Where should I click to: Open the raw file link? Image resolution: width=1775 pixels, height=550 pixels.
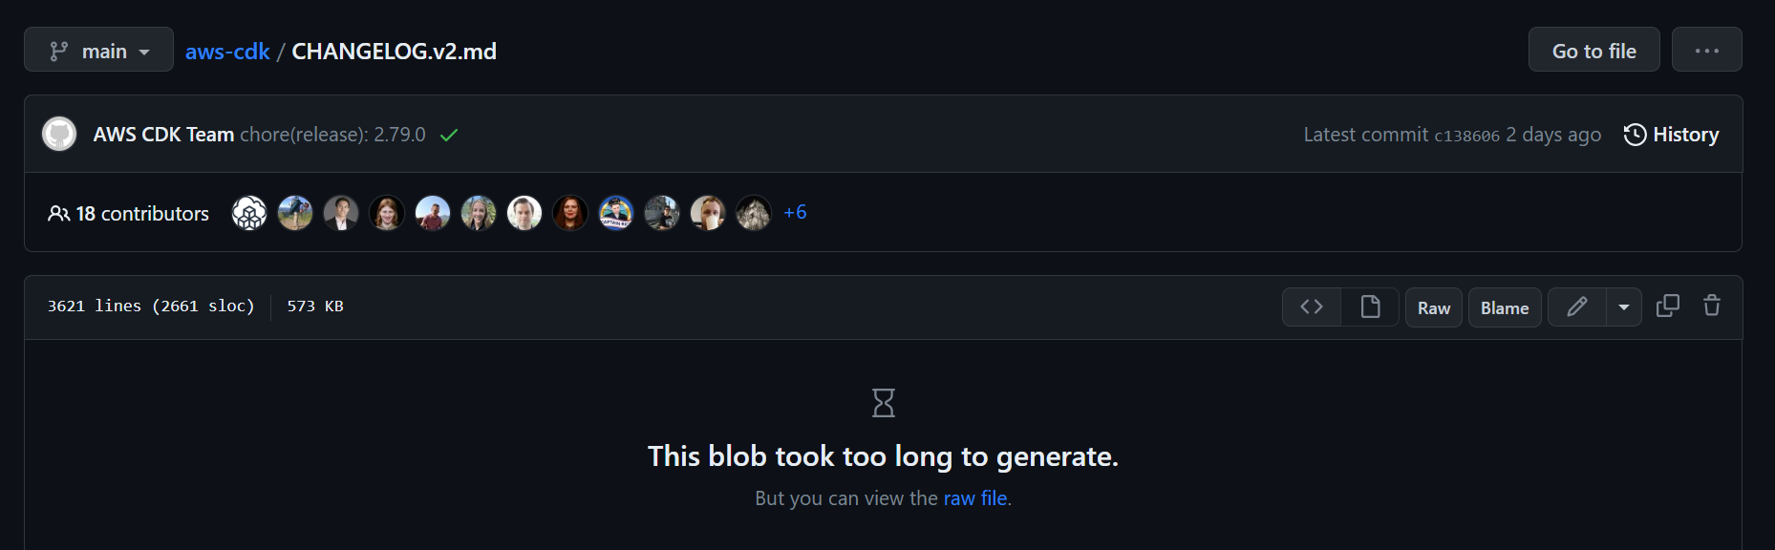(974, 497)
